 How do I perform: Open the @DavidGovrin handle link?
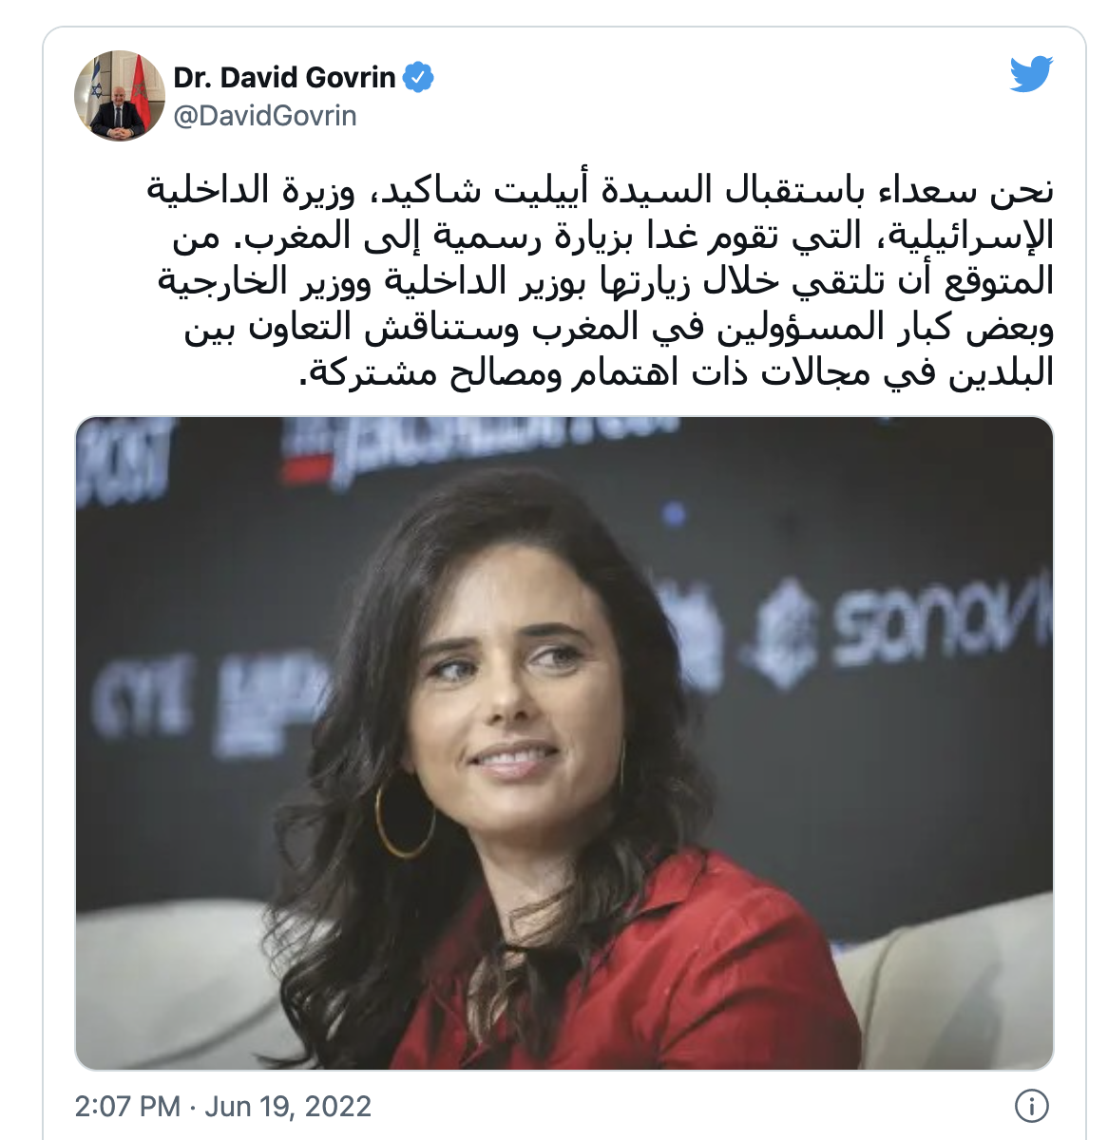[x=265, y=116]
